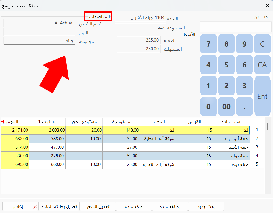This screenshot has width=273, height=213.
Task: Click the حركة مادة button
Action: point(134,206)
